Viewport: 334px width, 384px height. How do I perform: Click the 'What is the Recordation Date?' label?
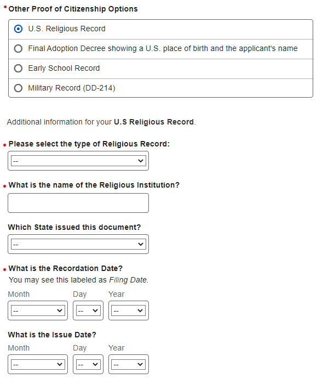66,268
